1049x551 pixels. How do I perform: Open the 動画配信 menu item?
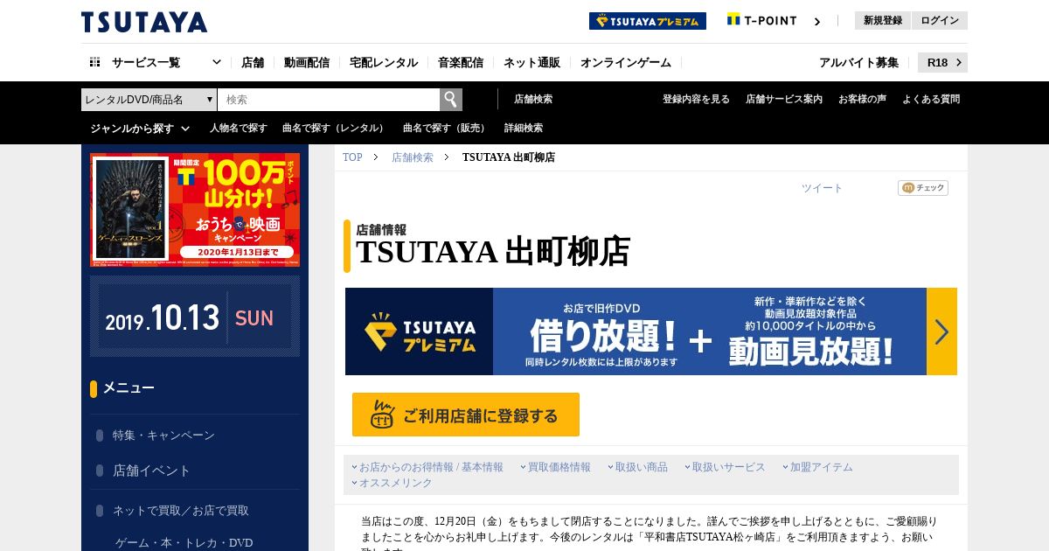point(307,62)
